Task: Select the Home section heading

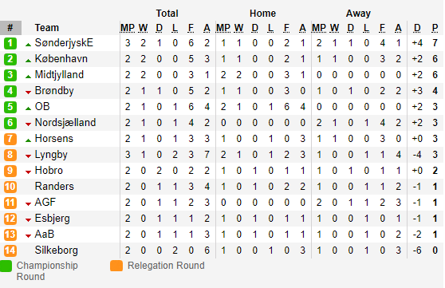Action: point(263,14)
